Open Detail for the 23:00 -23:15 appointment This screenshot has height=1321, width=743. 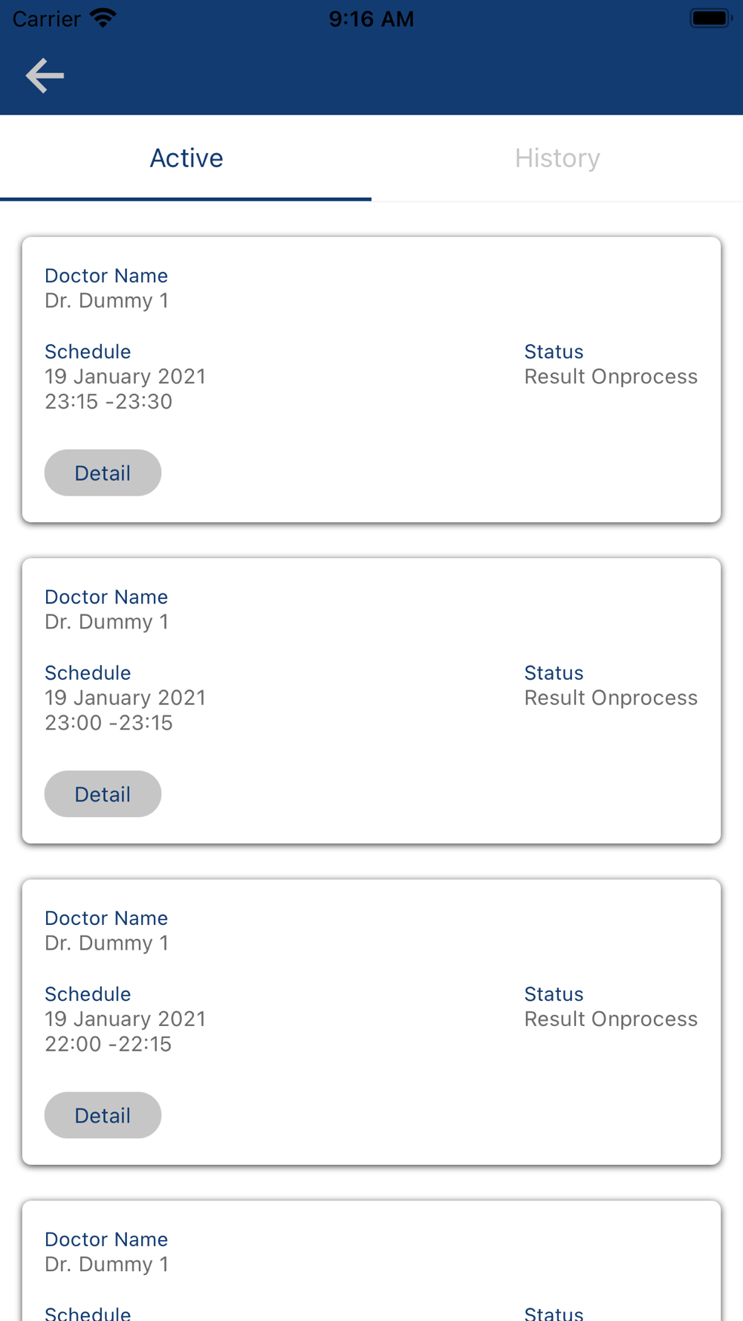pos(103,793)
